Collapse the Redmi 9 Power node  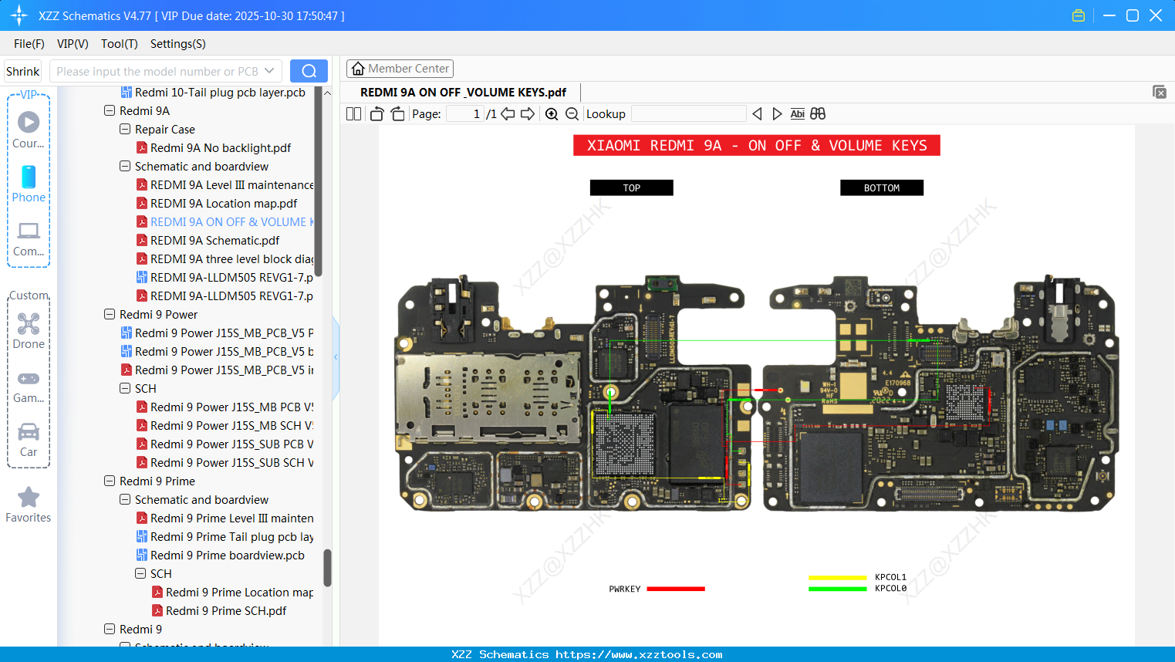[110, 315]
